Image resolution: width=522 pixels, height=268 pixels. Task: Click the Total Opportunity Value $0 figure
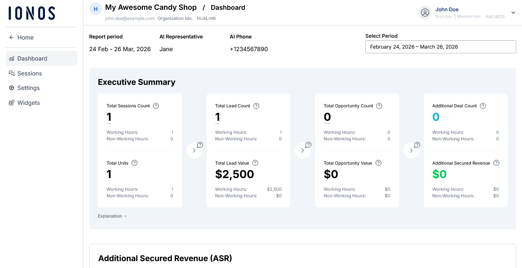[x=331, y=174]
